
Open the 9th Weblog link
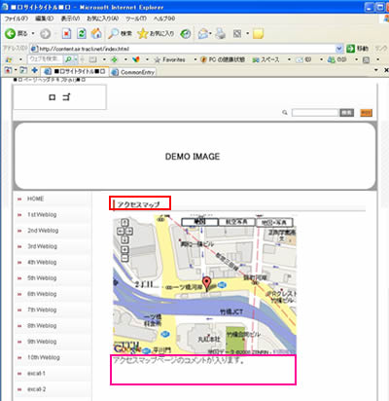pos(42,342)
